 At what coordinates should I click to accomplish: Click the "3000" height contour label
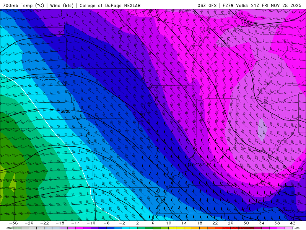(x=65, y=112)
